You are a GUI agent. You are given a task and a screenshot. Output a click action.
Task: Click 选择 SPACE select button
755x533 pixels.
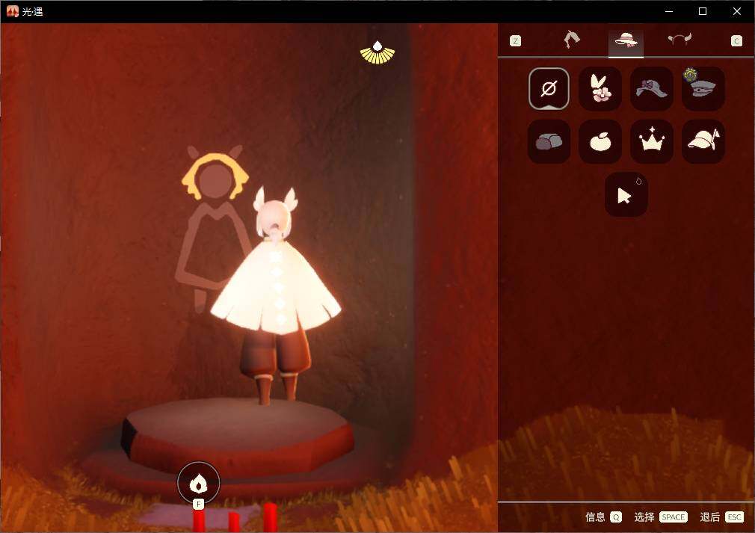coord(661,517)
